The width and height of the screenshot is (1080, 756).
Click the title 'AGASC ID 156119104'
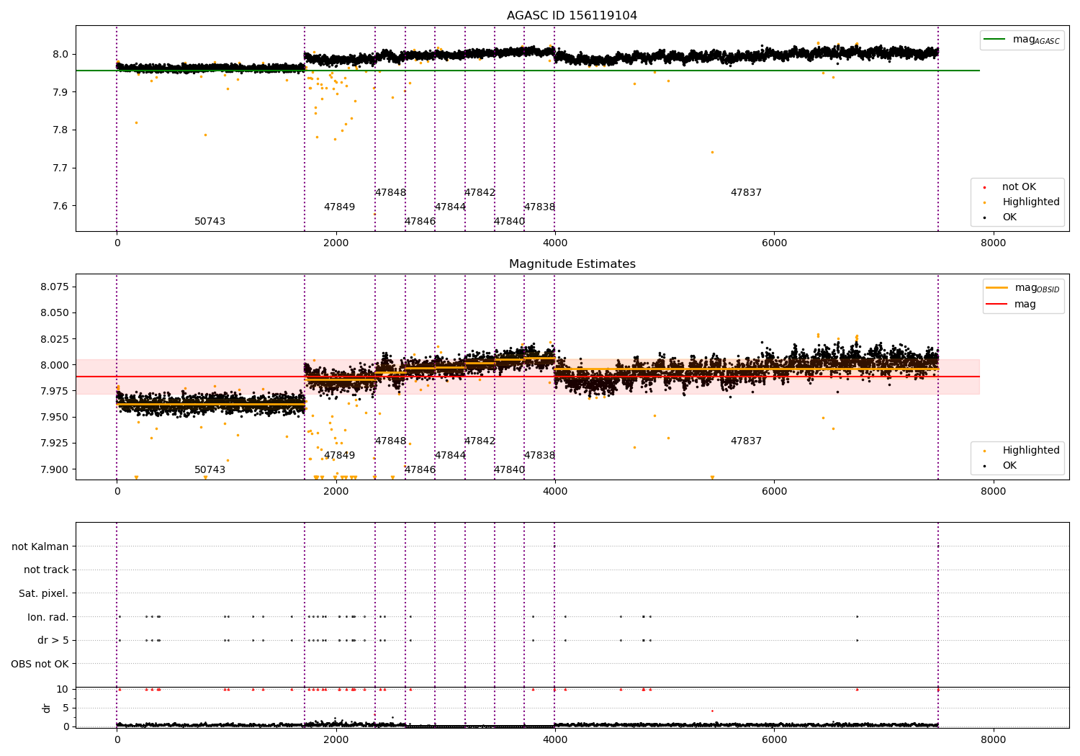(572, 16)
